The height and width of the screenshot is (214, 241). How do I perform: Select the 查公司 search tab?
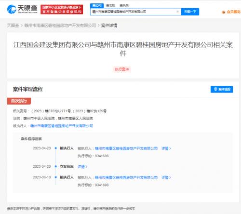click(97, 5)
